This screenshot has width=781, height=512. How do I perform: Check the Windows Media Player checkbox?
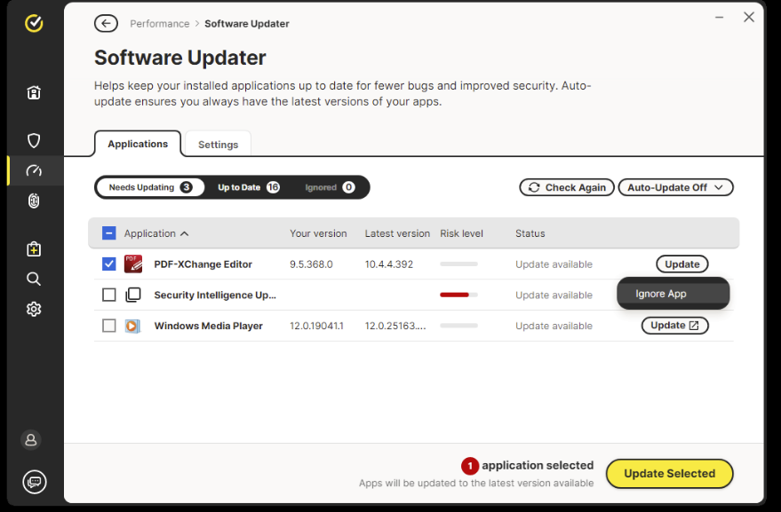click(x=109, y=326)
